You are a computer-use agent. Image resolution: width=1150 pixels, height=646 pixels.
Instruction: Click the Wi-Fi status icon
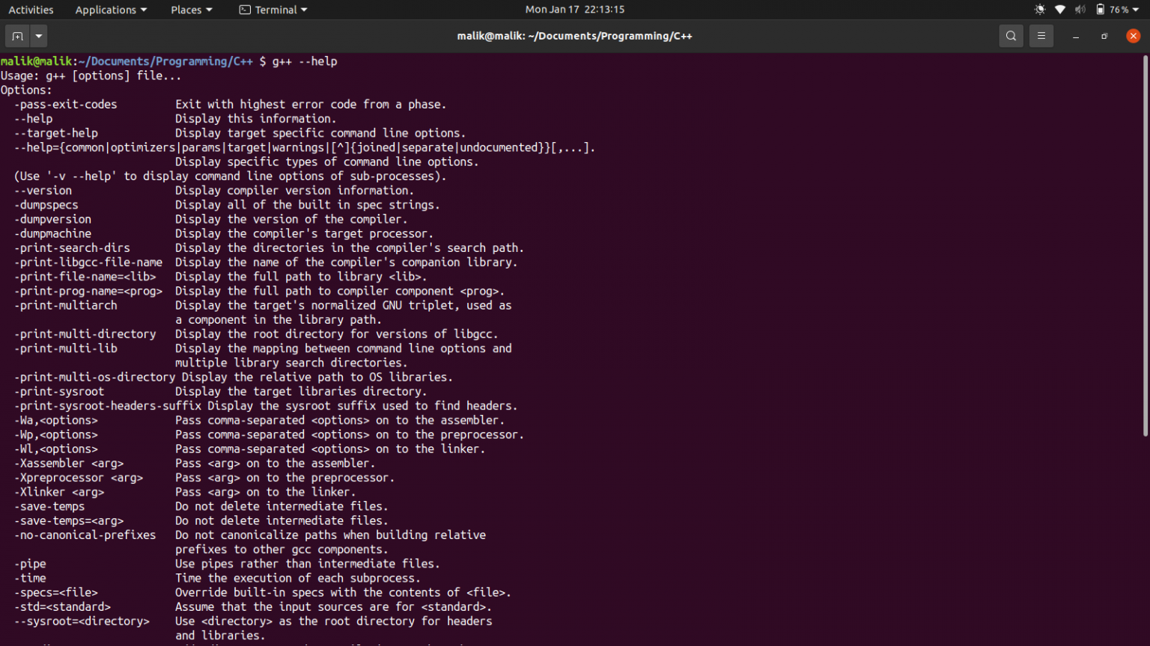click(x=1060, y=10)
